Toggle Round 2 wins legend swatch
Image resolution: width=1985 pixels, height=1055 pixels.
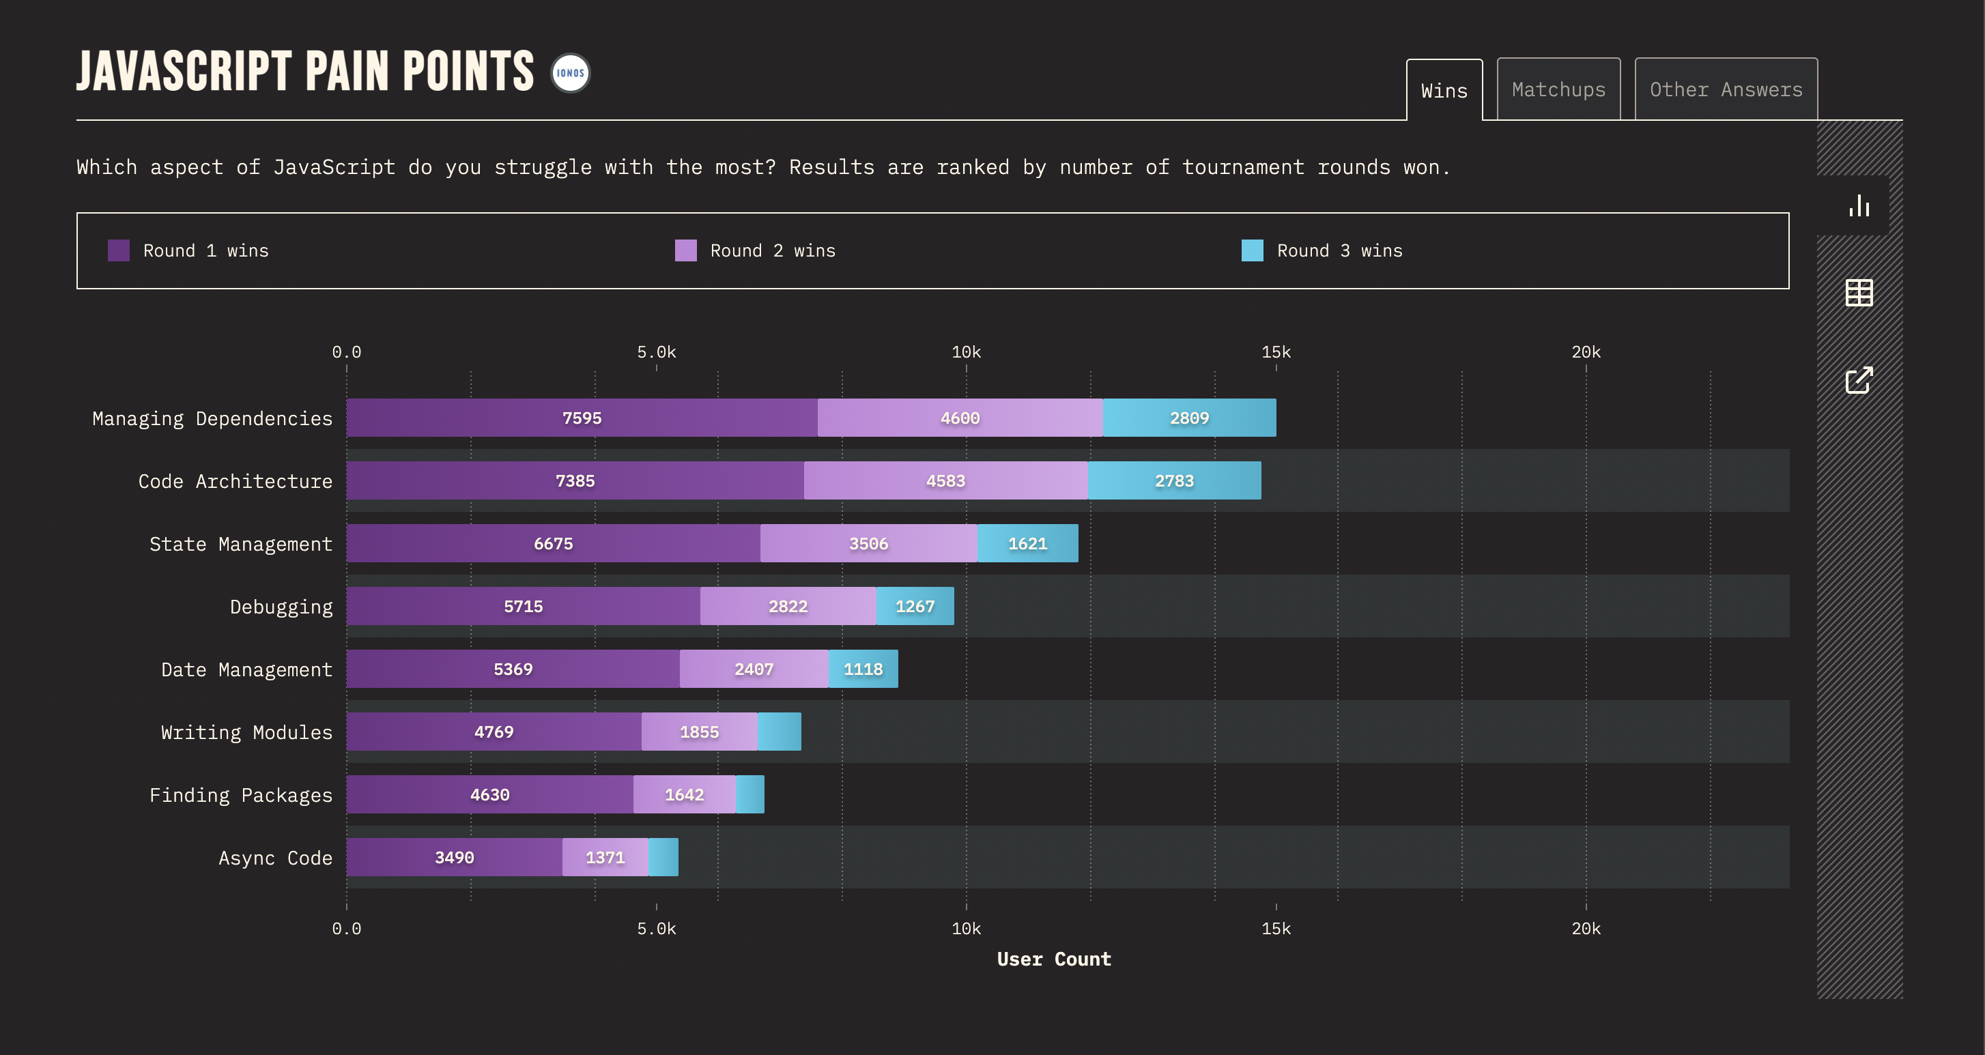[686, 250]
